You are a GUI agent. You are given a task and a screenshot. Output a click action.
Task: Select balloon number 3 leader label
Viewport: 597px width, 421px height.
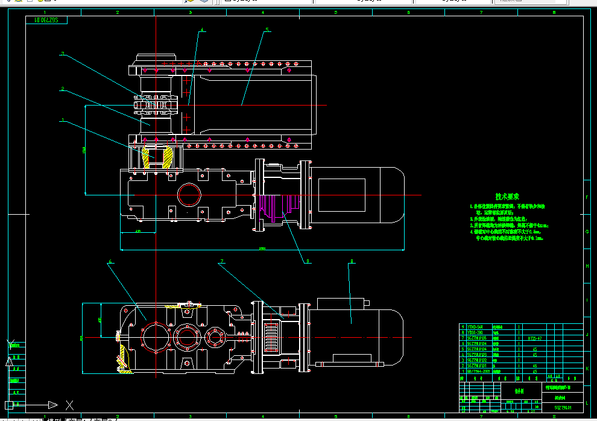click(x=63, y=54)
